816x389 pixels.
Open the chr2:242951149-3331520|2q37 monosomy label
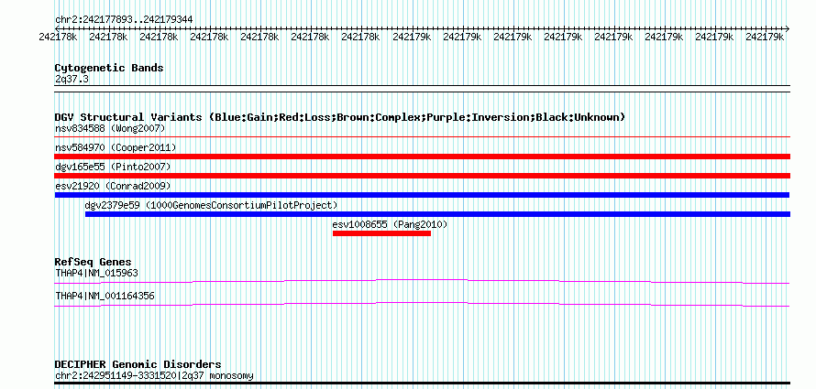pos(154,375)
